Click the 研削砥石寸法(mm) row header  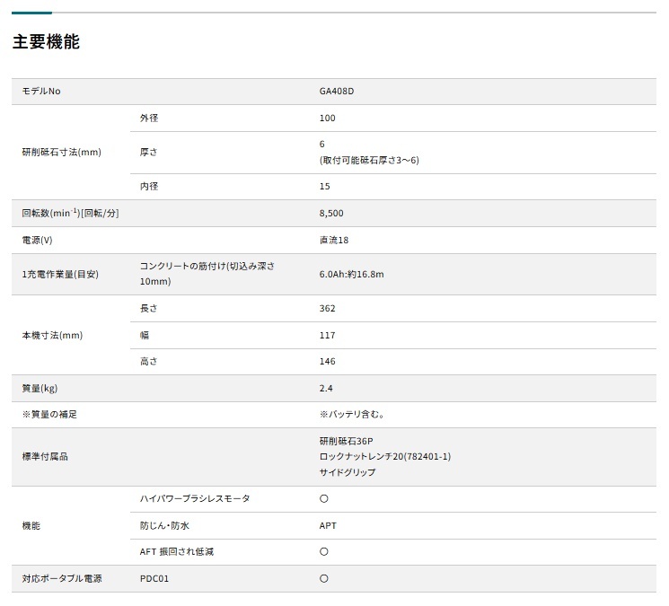click(x=61, y=153)
